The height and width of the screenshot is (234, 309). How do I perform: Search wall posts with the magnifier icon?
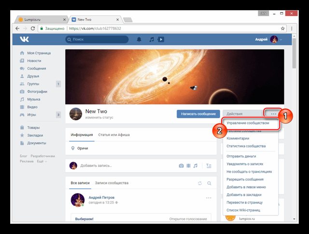(x=209, y=183)
